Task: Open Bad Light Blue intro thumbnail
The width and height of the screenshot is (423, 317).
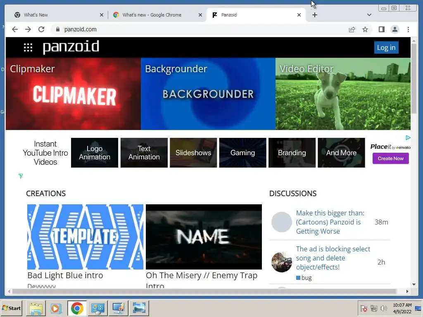Action: [85, 237]
